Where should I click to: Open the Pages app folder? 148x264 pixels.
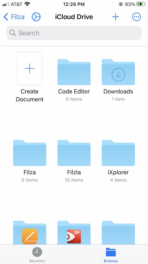tap(29, 233)
